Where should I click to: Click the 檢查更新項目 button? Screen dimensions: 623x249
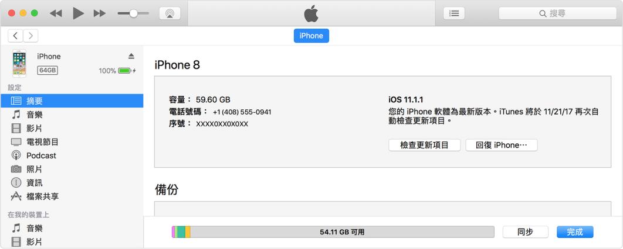[424, 146]
